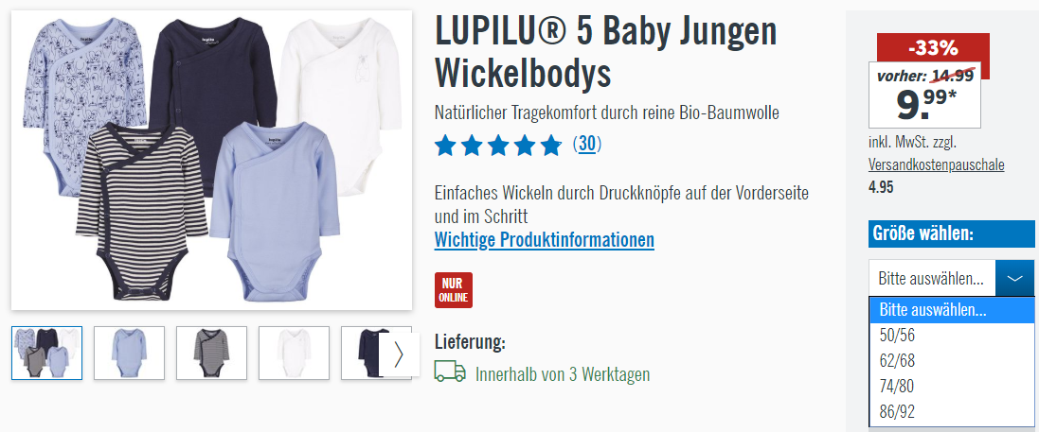The width and height of the screenshot is (1039, 432).
Task: Open the Versandkostenpauschale link
Action: coord(937,164)
